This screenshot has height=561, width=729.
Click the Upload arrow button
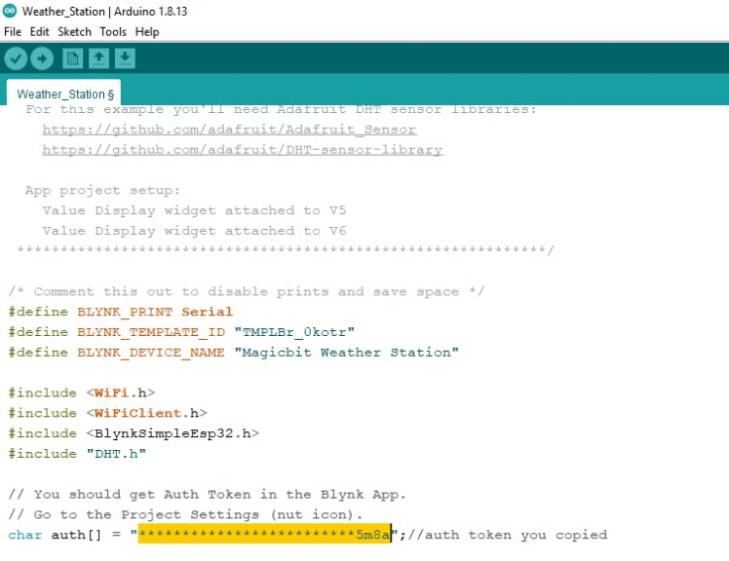pos(42,58)
